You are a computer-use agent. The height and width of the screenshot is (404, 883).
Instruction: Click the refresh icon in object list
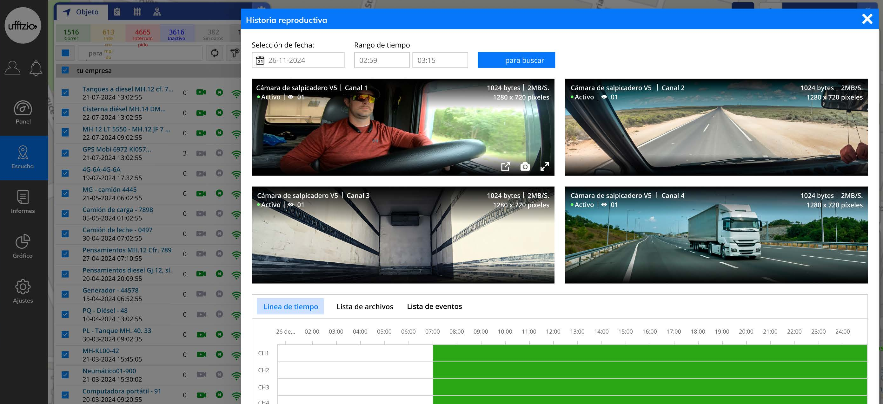point(215,53)
